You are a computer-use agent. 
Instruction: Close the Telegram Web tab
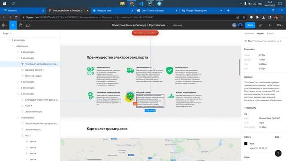(132, 11)
